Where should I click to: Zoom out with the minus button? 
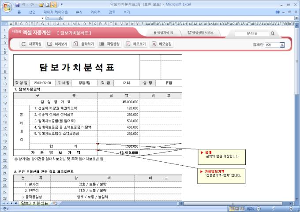(x=259, y=208)
